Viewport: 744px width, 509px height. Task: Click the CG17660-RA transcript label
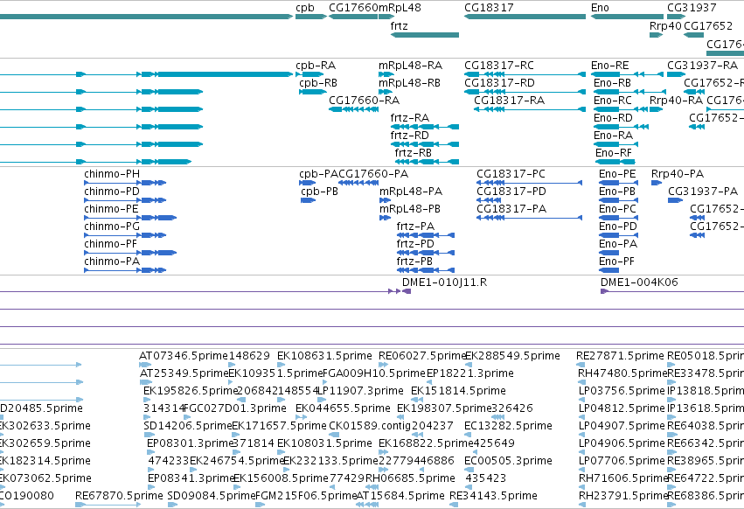(x=364, y=101)
